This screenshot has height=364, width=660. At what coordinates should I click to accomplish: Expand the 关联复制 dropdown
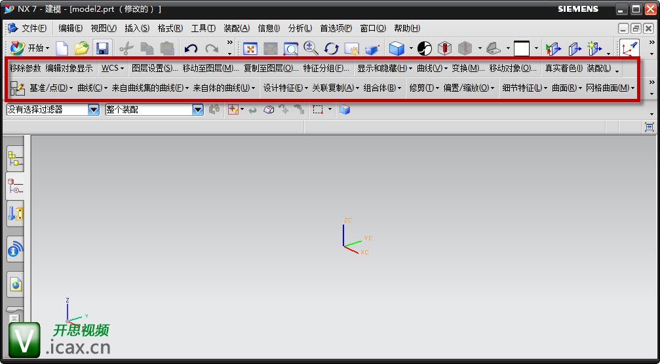336,88
